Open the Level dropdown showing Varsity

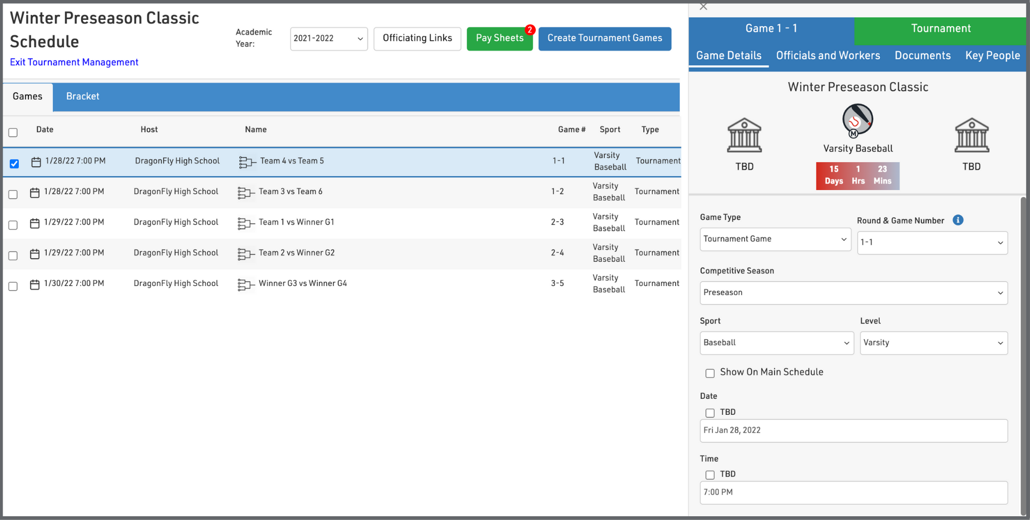tap(933, 343)
